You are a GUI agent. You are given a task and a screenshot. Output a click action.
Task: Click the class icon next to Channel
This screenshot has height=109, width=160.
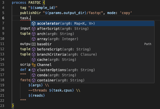pyautogui.click(x=34, y=65)
